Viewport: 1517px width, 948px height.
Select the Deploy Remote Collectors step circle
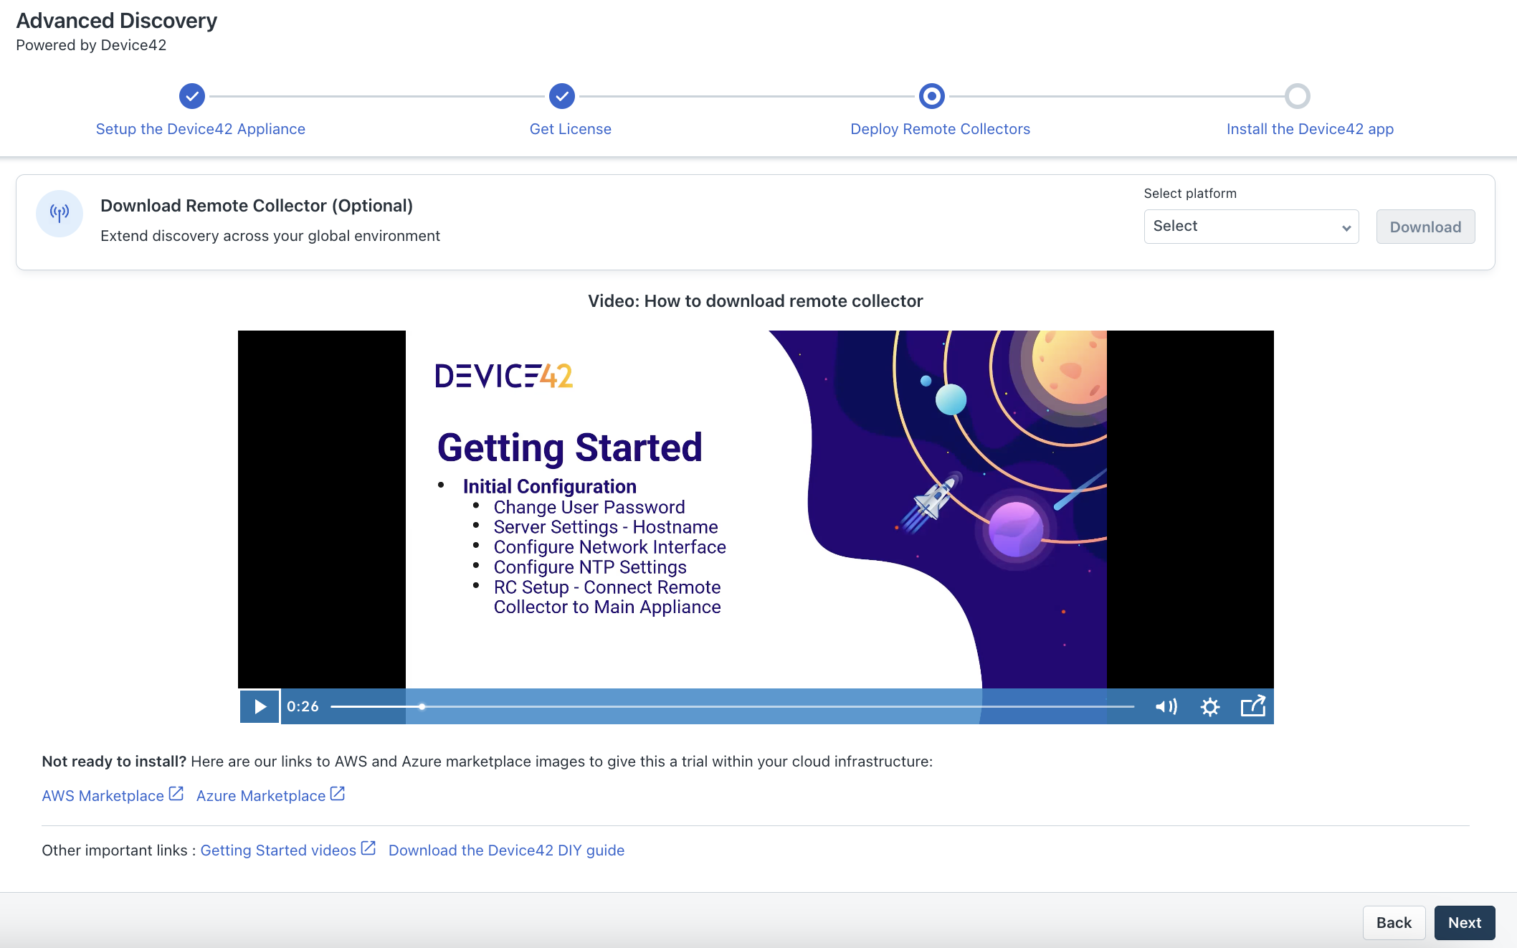coord(931,96)
